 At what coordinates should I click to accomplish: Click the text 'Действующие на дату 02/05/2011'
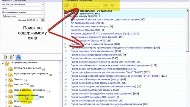coord(82,16)
